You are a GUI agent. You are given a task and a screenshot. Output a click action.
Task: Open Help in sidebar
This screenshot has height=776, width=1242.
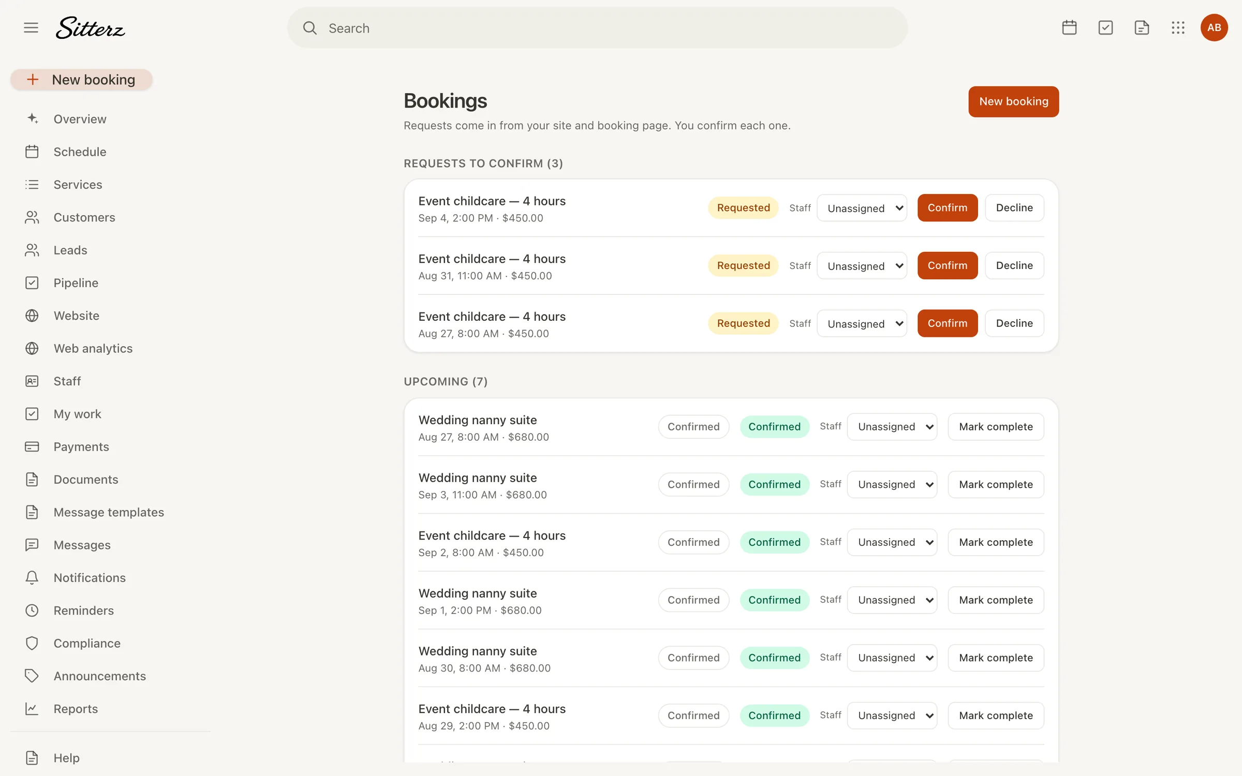[66, 758]
